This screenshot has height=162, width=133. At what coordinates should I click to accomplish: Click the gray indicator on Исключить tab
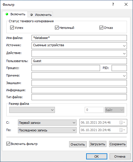pyautogui.click(x=32, y=15)
